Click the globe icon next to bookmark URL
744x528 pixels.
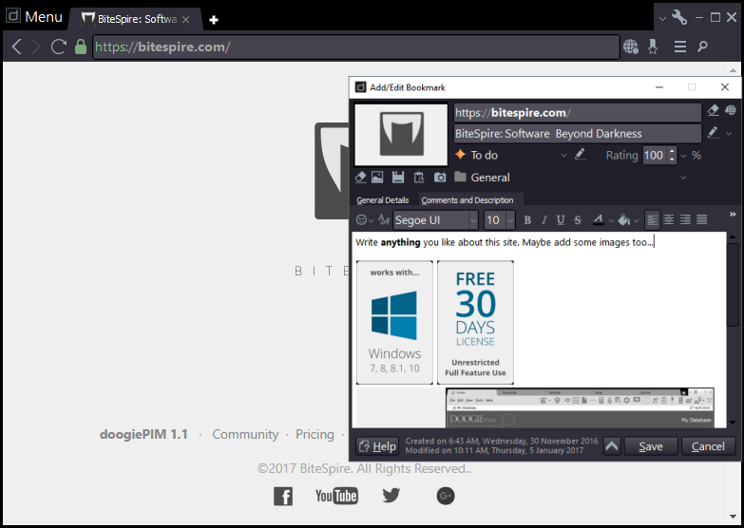click(731, 110)
